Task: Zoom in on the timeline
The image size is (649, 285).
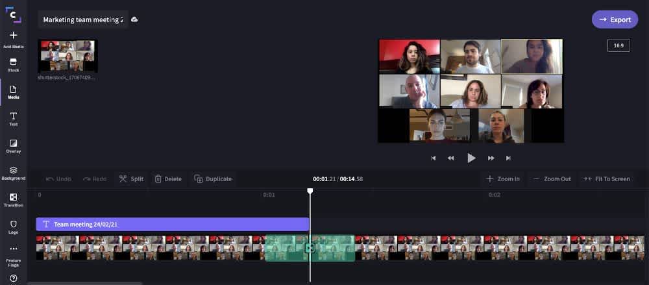Action: tap(503, 179)
